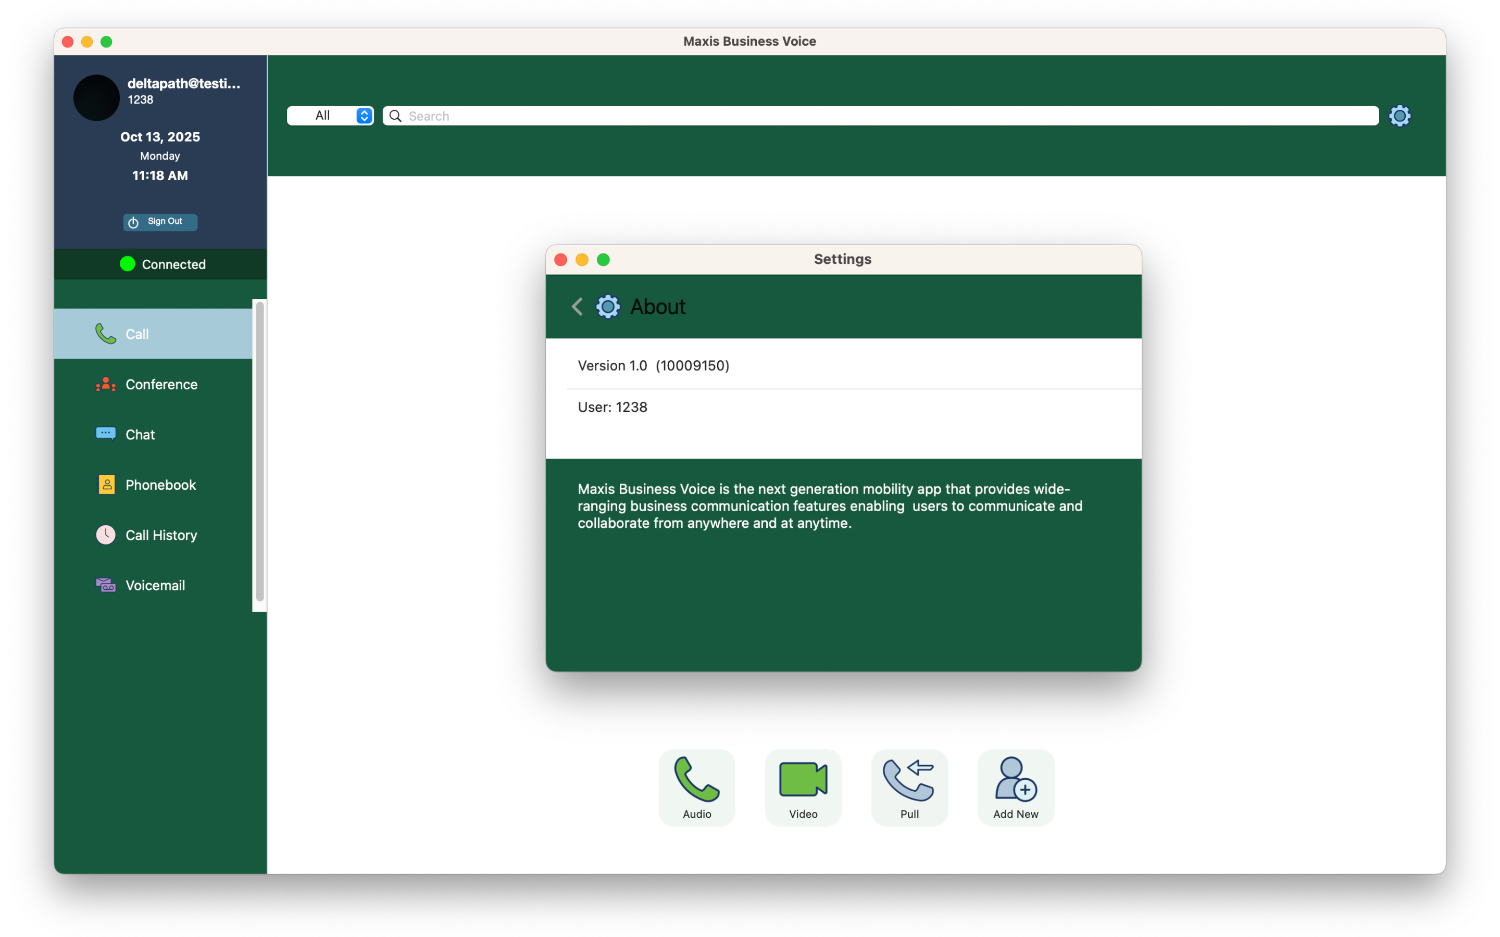Image resolution: width=1500 pixels, height=937 pixels.
Task: Close the Maxis Business Voice main window
Action: point(68,42)
